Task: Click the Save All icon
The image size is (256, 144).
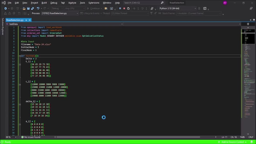Action: [x=32, y=8]
